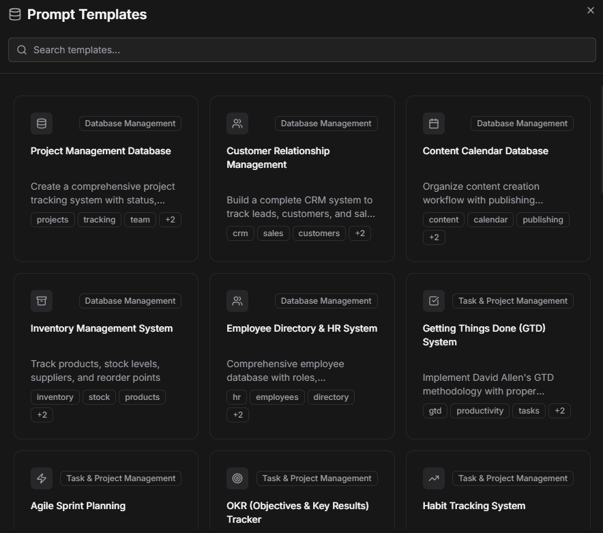This screenshot has width=603, height=533.
Task: Expand the +2 tags on Customer Relationship card
Action: pyautogui.click(x=359, y=233)
